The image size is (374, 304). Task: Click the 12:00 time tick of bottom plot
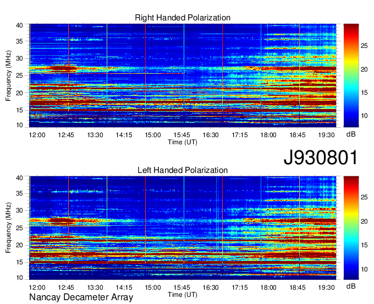pyautogui.click(x=37, y=287)
